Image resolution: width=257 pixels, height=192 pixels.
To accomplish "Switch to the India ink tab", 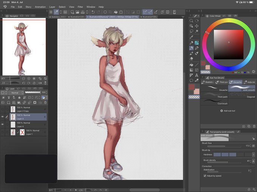I will (x=249, y=82).
